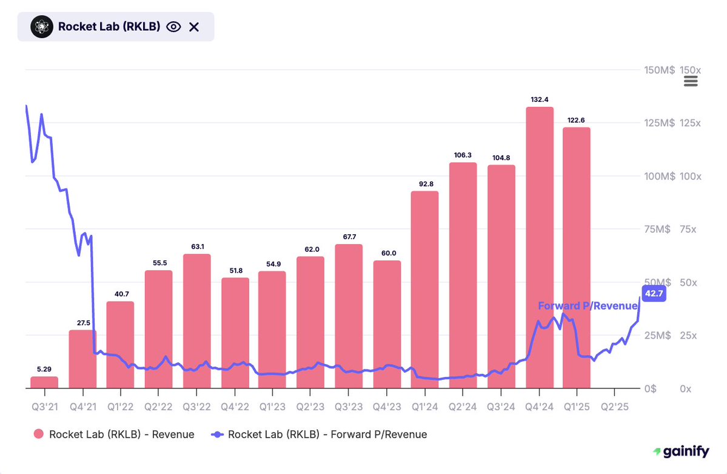
Task: Click the 122.6 data label
Action: tap(576, 120)
